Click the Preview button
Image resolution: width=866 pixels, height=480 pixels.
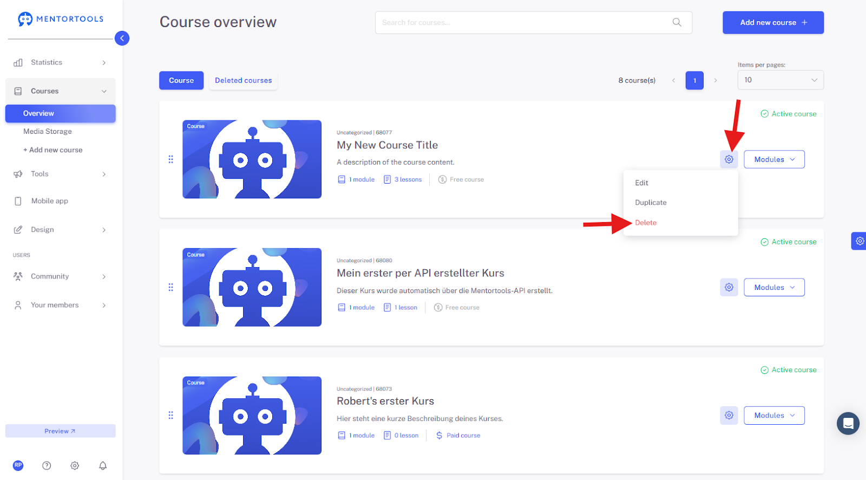coord(61,431)
